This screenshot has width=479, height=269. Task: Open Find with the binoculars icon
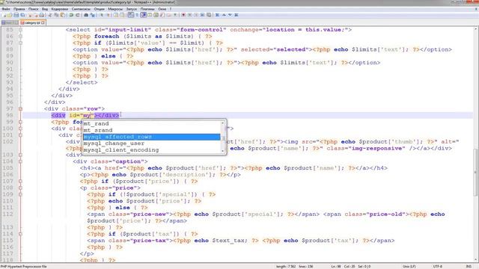[86, 15]
